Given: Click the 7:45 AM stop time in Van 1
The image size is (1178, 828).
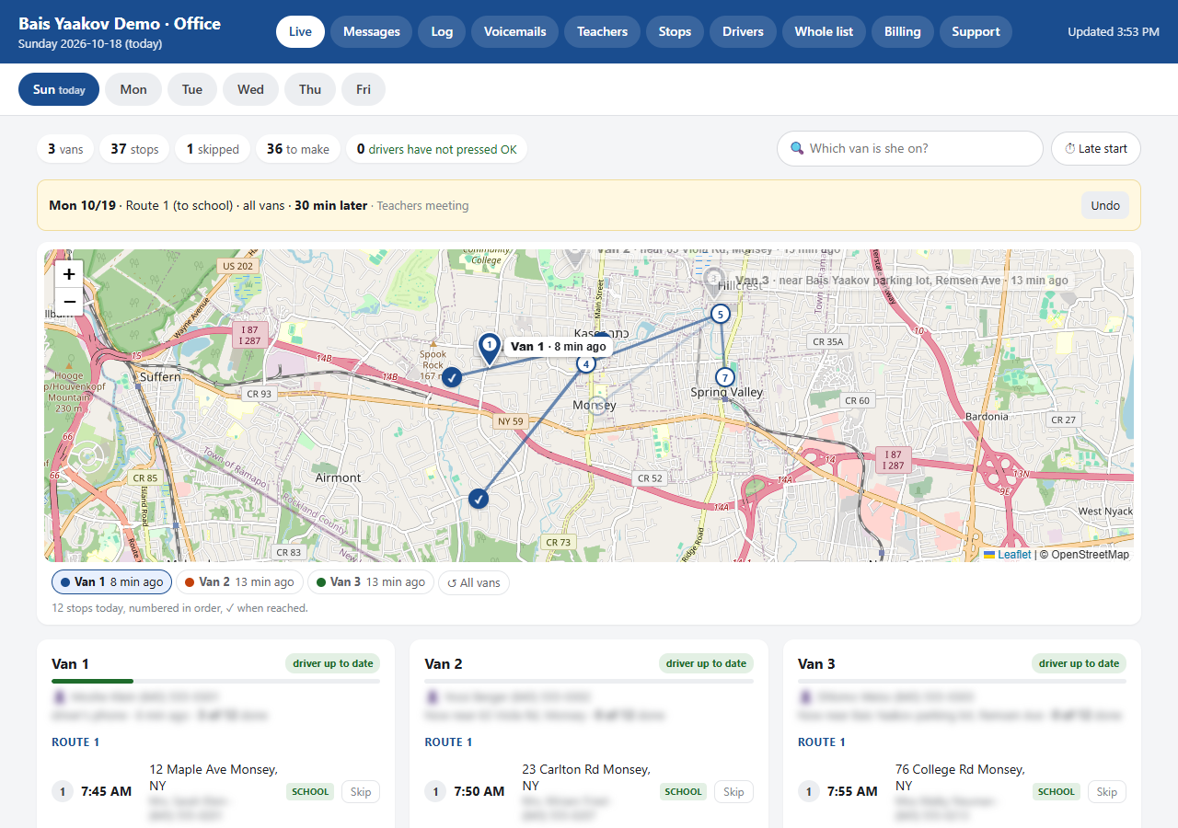Looking at the screenshot, I should tap(106, 791).
